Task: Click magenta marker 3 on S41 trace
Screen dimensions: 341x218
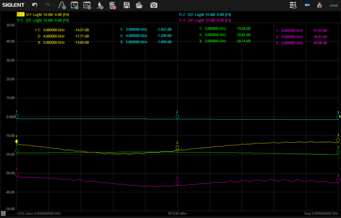Action: coord(338,180)
